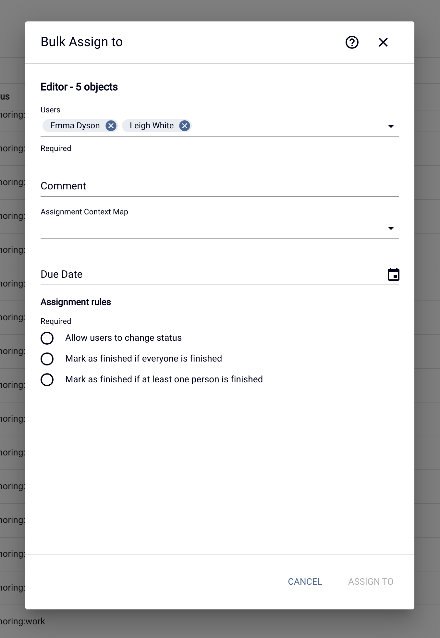
Task: Click the Leigh White user chip
Action: pos(152,126)
